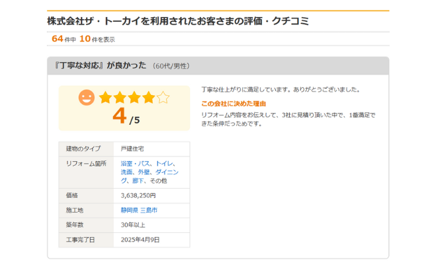The height and width of the screenshot is (264, 430).
Task: Follow the 静岡県 location link
Action: [130, 210]
